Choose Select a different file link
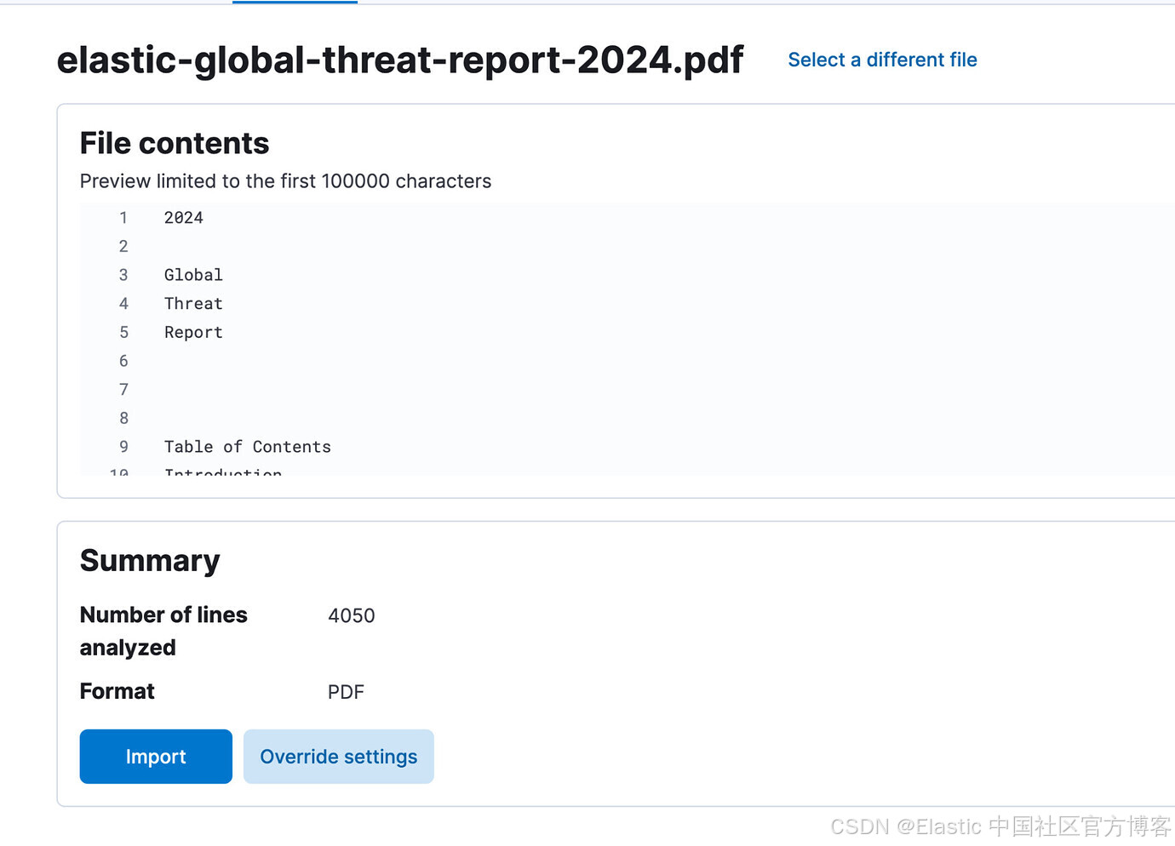 (882, 60)
